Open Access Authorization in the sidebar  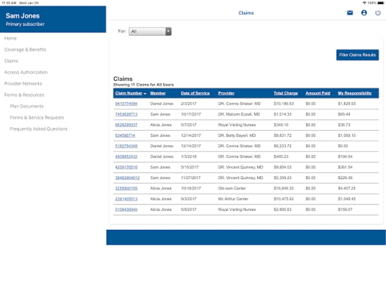26,72
